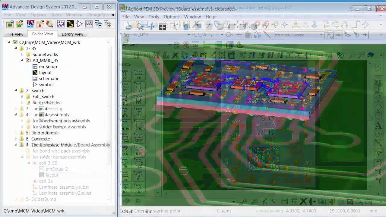Open the example folder icon marked E
386x217 pixels.
point(40,24)
